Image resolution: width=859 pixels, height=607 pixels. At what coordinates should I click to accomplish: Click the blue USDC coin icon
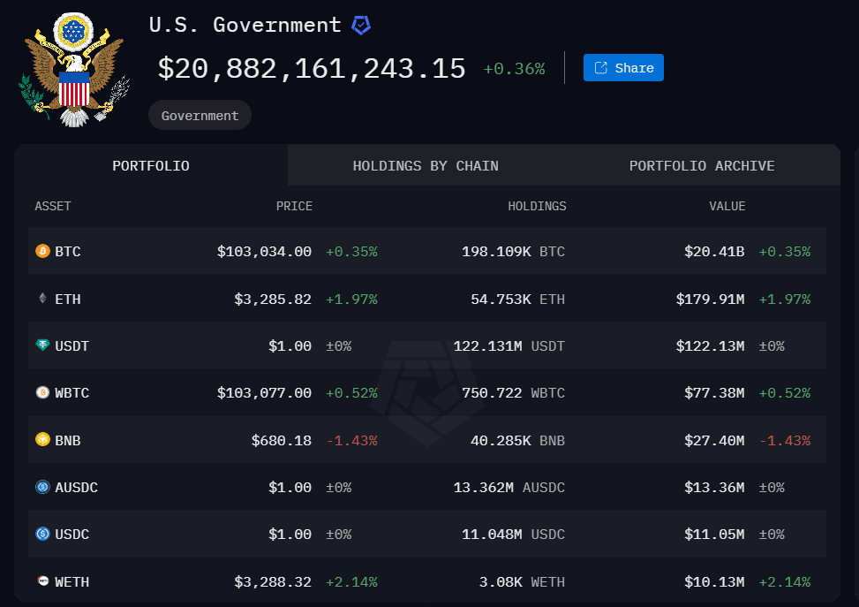click(42, 534)
